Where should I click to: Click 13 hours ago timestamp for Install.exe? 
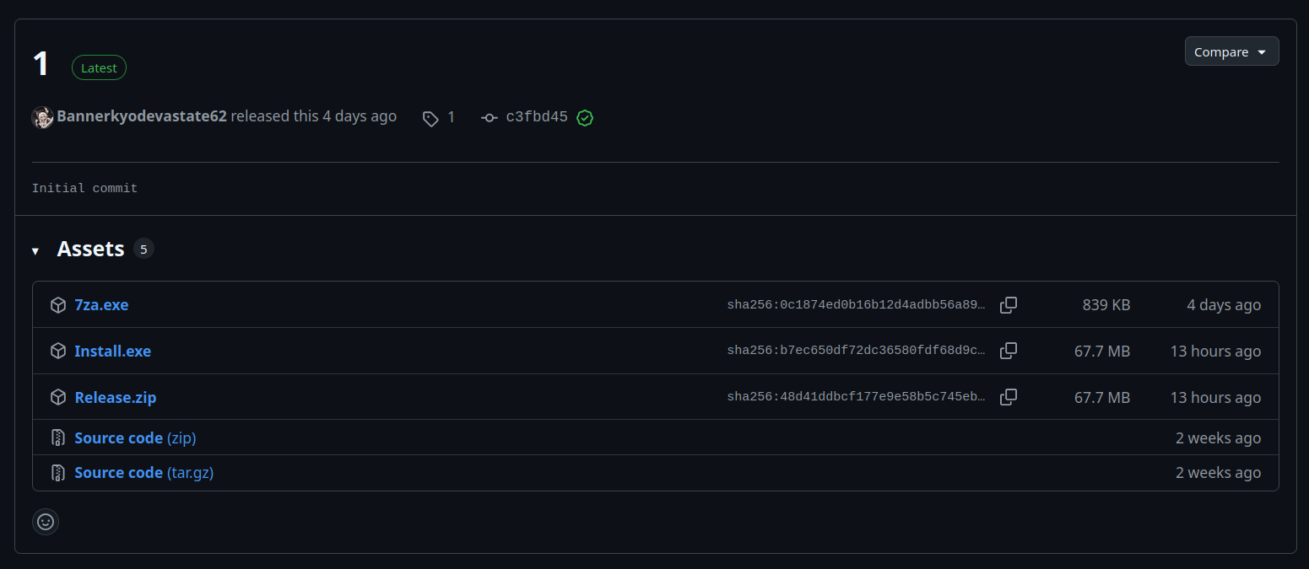(1215, 352)
